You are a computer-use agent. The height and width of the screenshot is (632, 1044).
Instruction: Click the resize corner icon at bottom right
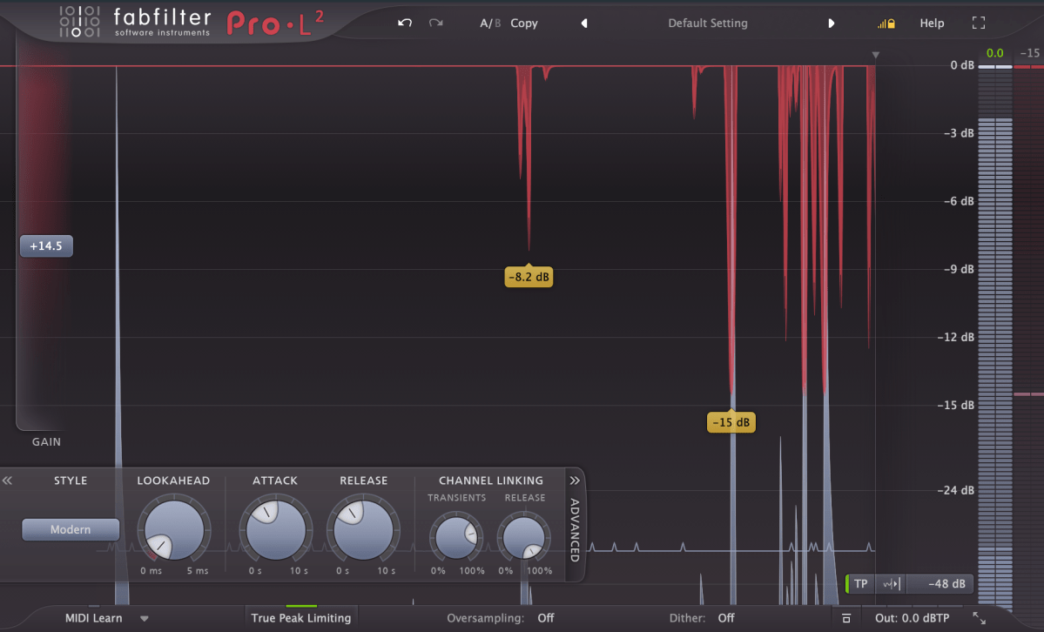(x=980, y=618)
